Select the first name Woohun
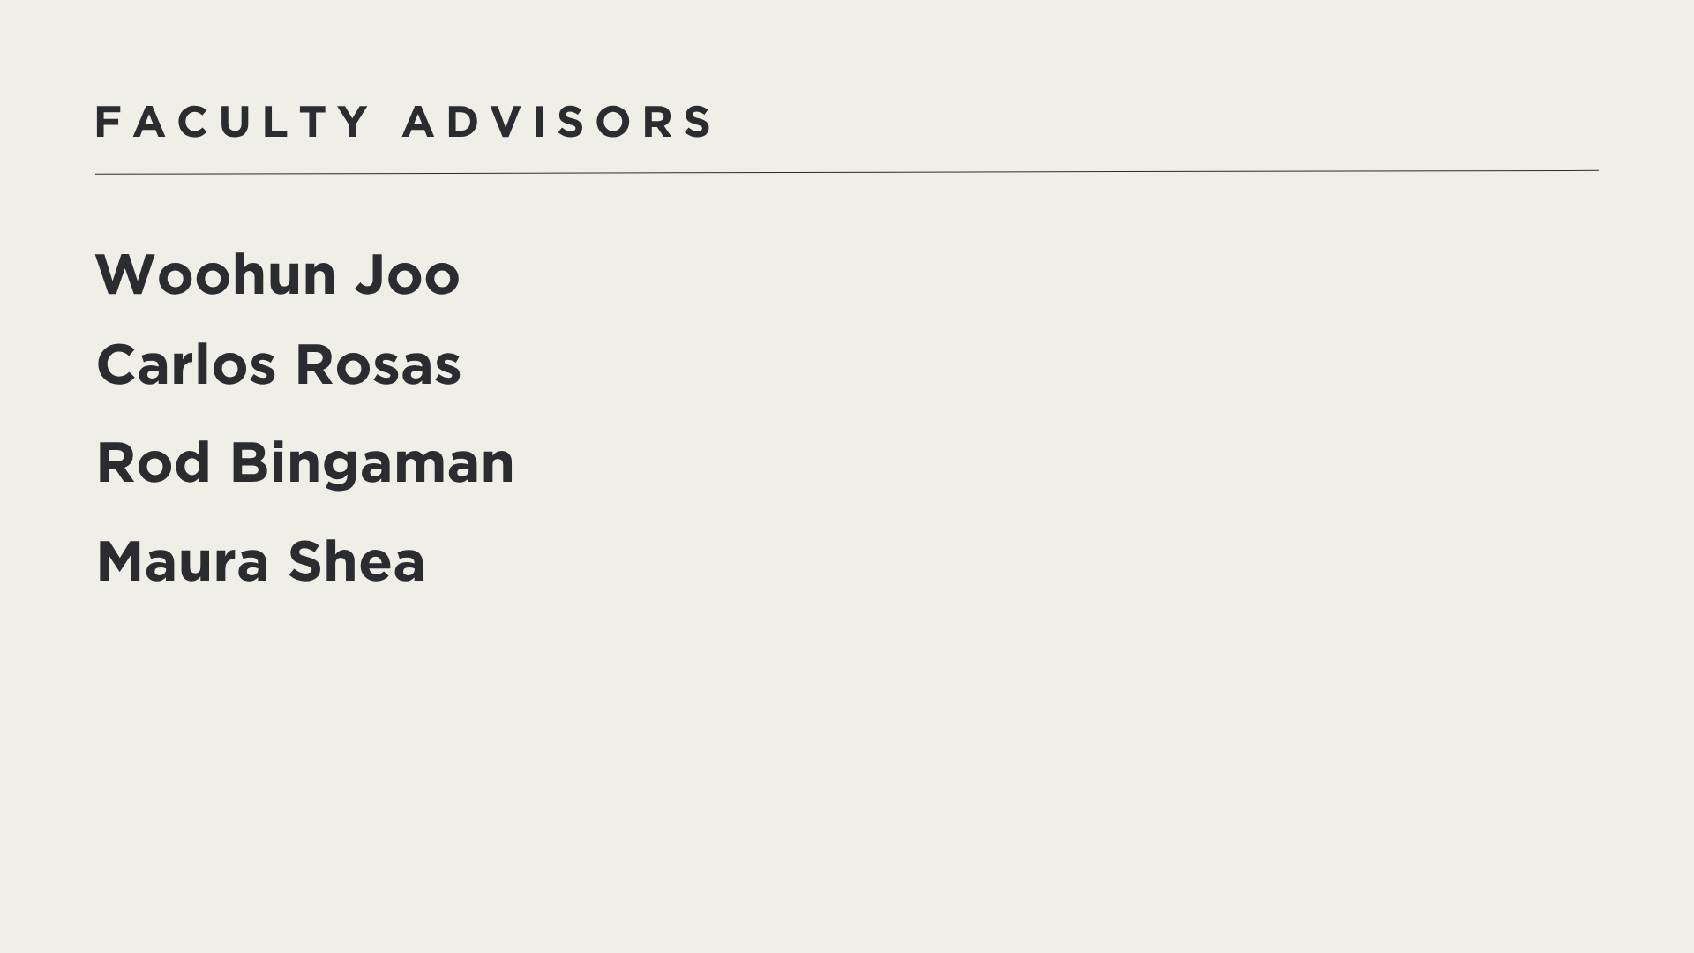 pyautogui.click(x=215, y=274)
